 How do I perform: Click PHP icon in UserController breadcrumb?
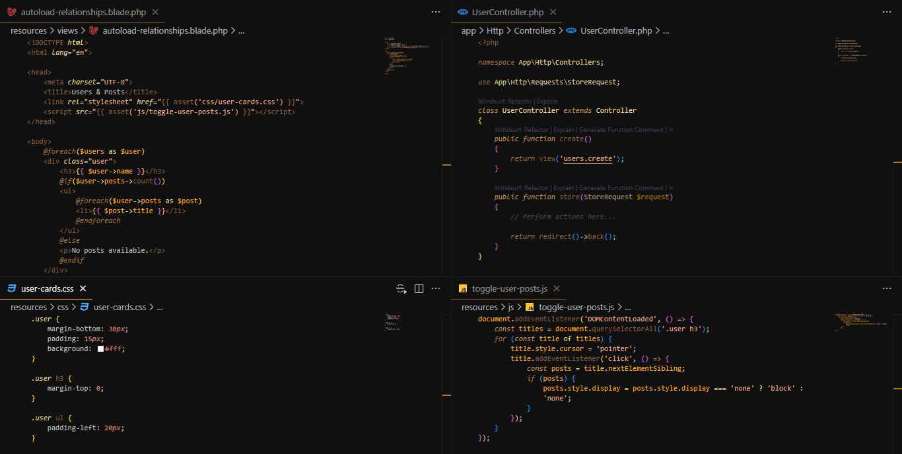coord(571,30)
